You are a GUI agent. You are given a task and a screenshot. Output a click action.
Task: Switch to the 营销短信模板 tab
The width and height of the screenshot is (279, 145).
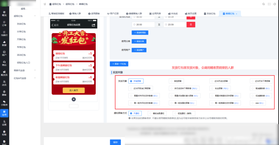point(56,14)
